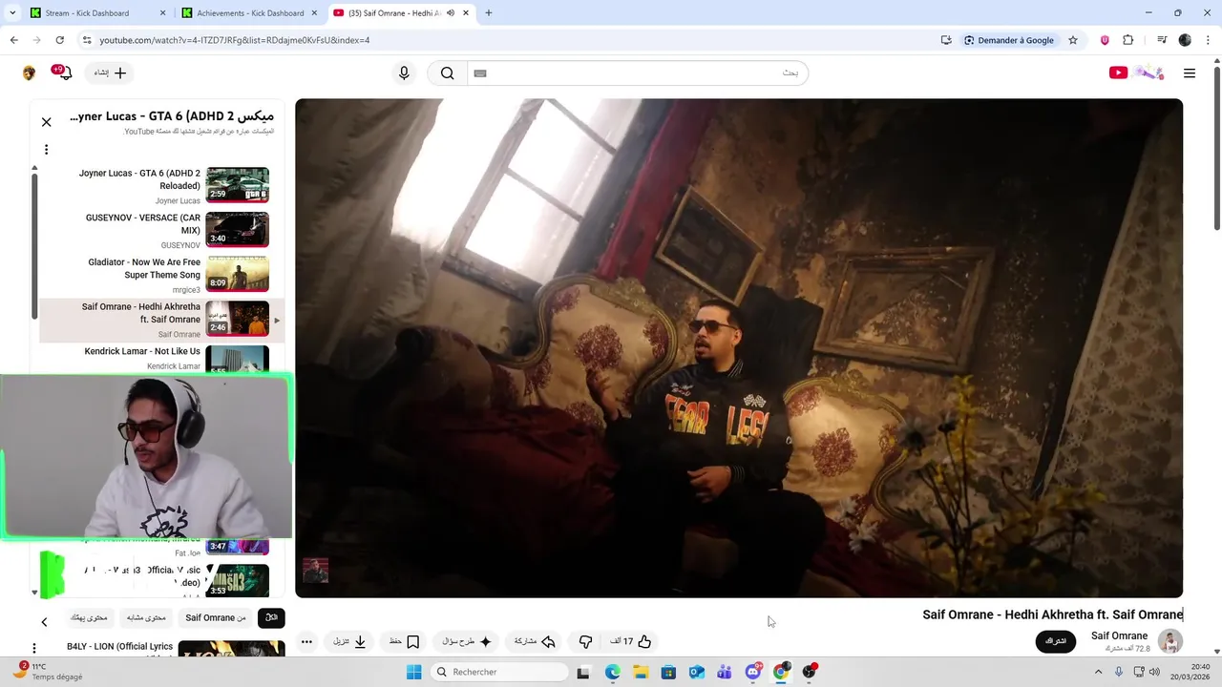Open the YouTube notifications bell
Image resolution: width=1222 pixels, height=687 pixels.
click(x=65, y=73)
